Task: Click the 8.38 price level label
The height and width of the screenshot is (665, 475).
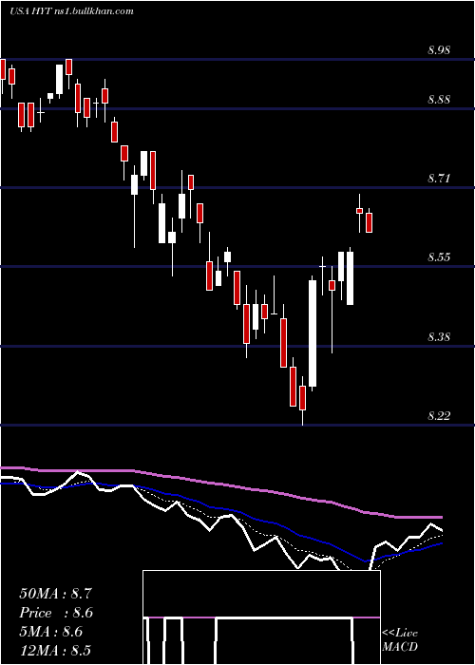Action: tap(439, 337)
